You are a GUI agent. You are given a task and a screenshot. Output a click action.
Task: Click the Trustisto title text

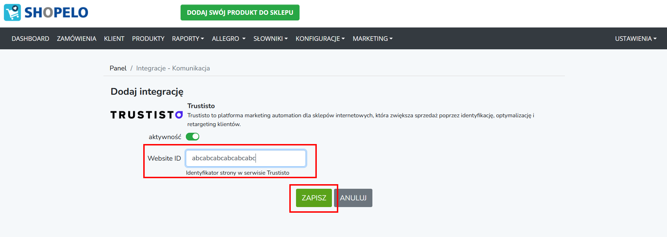[201, 106]
